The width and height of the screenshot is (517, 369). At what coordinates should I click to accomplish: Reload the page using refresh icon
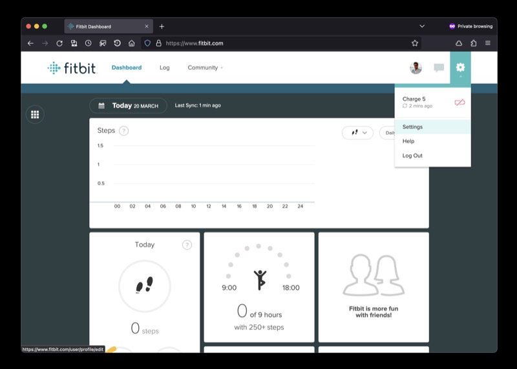(x=59, y=43)
